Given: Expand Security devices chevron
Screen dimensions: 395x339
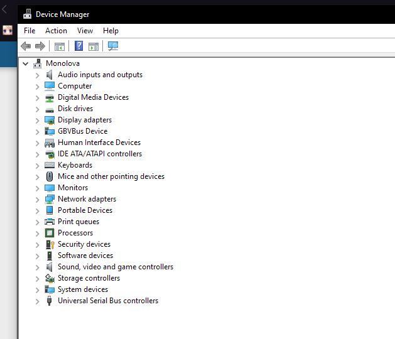Looking at the screenshot, I should pyautogui.click(x=37, y=245).
